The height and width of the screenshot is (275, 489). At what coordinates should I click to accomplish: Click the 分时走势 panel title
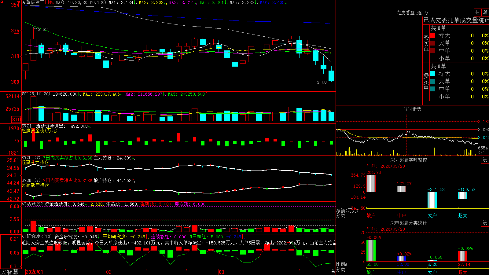coord(412,109)
